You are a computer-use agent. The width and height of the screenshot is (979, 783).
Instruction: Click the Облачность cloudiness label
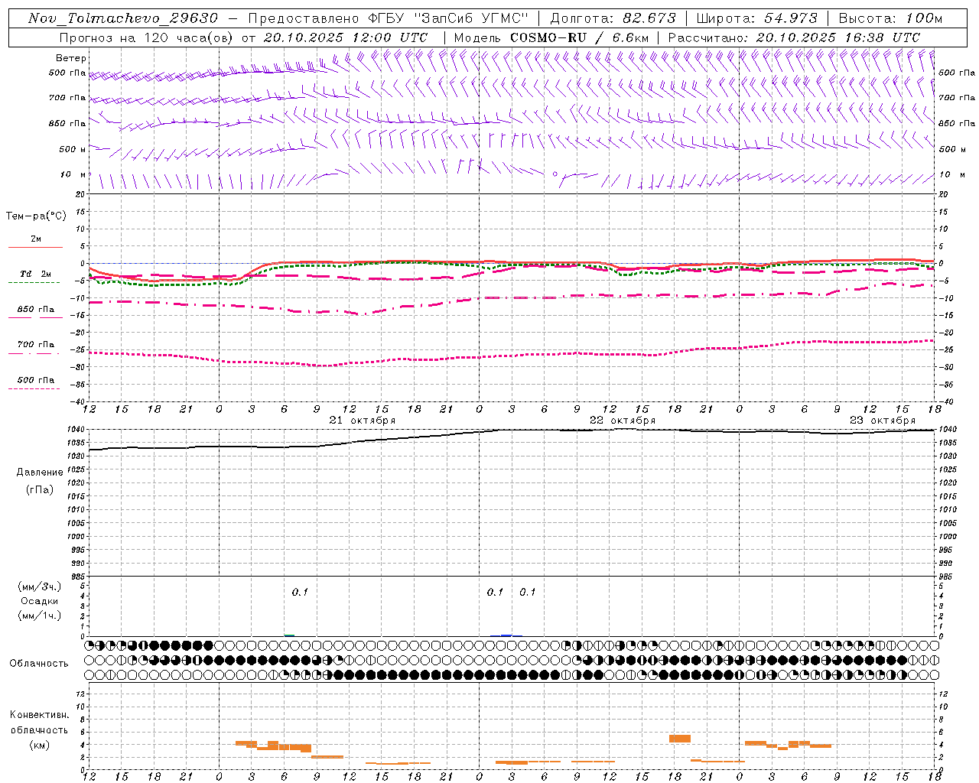click(x=39, y=664)
